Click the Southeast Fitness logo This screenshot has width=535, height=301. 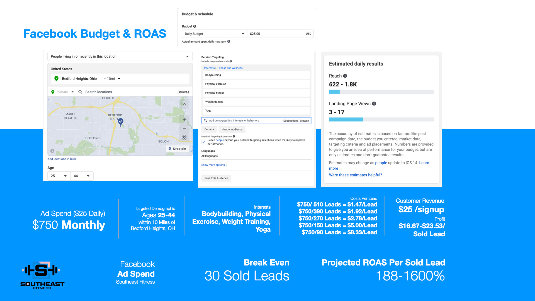(42, 275)
